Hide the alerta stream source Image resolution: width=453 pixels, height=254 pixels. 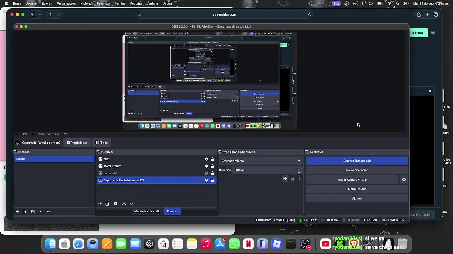pyautogui.click(x=206, y=166)
